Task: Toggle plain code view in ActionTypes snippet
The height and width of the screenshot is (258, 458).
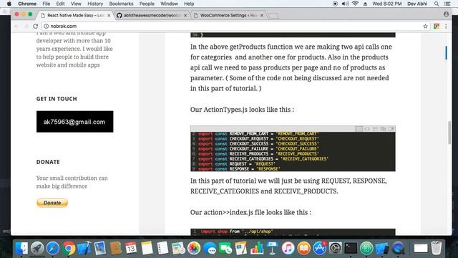Action: (367, 129)
